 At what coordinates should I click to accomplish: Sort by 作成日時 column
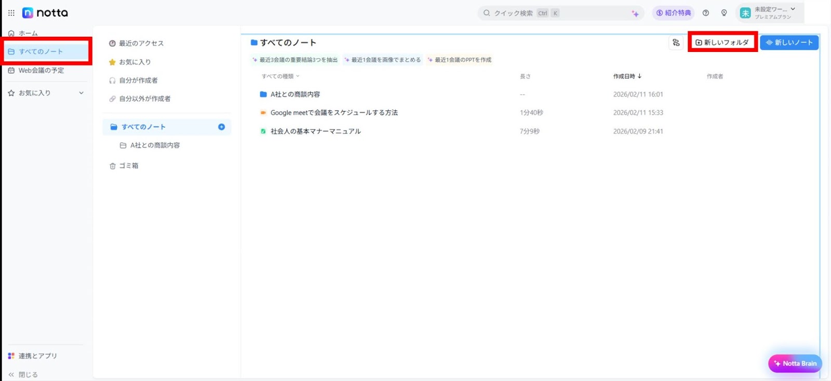coord(627,76)
